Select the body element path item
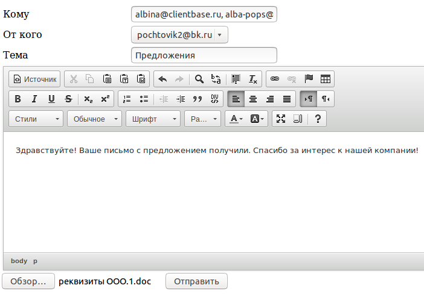 tap(19, 261)
